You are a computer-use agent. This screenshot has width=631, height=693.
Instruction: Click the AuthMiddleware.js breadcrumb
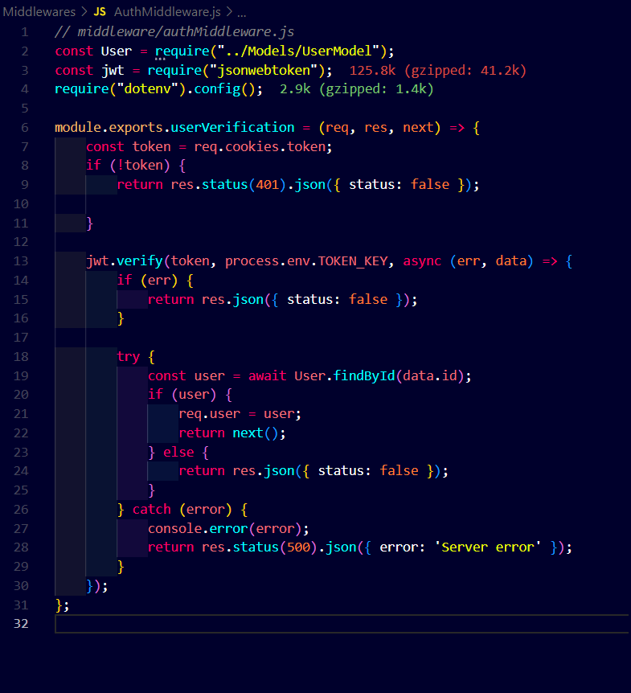pyautogui.click(x=167, y=12)
